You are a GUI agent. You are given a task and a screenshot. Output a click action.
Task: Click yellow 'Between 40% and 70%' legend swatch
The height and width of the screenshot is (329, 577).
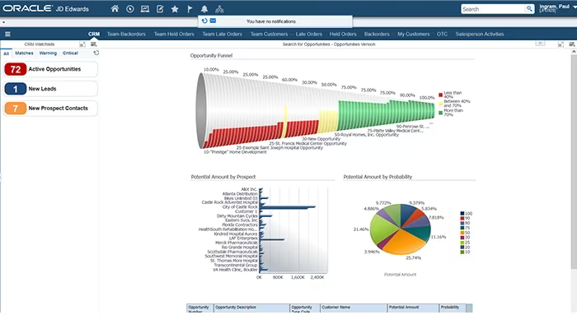tap(440, 104)
